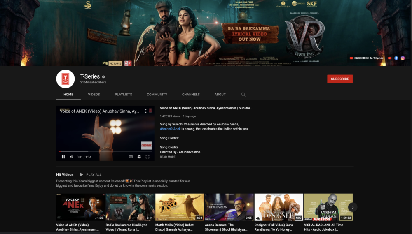The width and height of the screenshot is (412, 234).
Task: Open the #VoiceOfAnek hashtag link
Action: coord(170,129)
